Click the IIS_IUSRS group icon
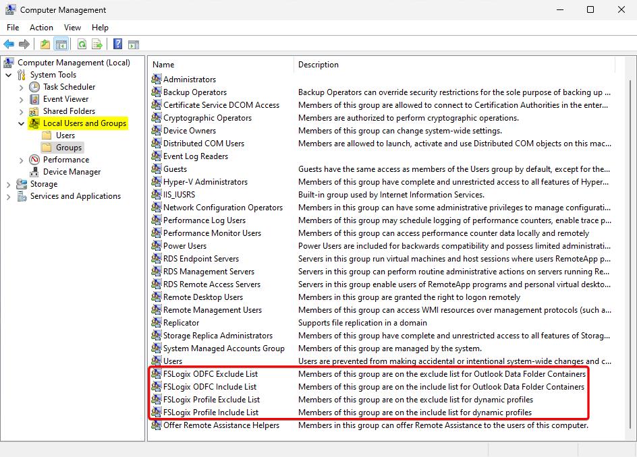Screen dimensions: 637x457 coord(157,194)
